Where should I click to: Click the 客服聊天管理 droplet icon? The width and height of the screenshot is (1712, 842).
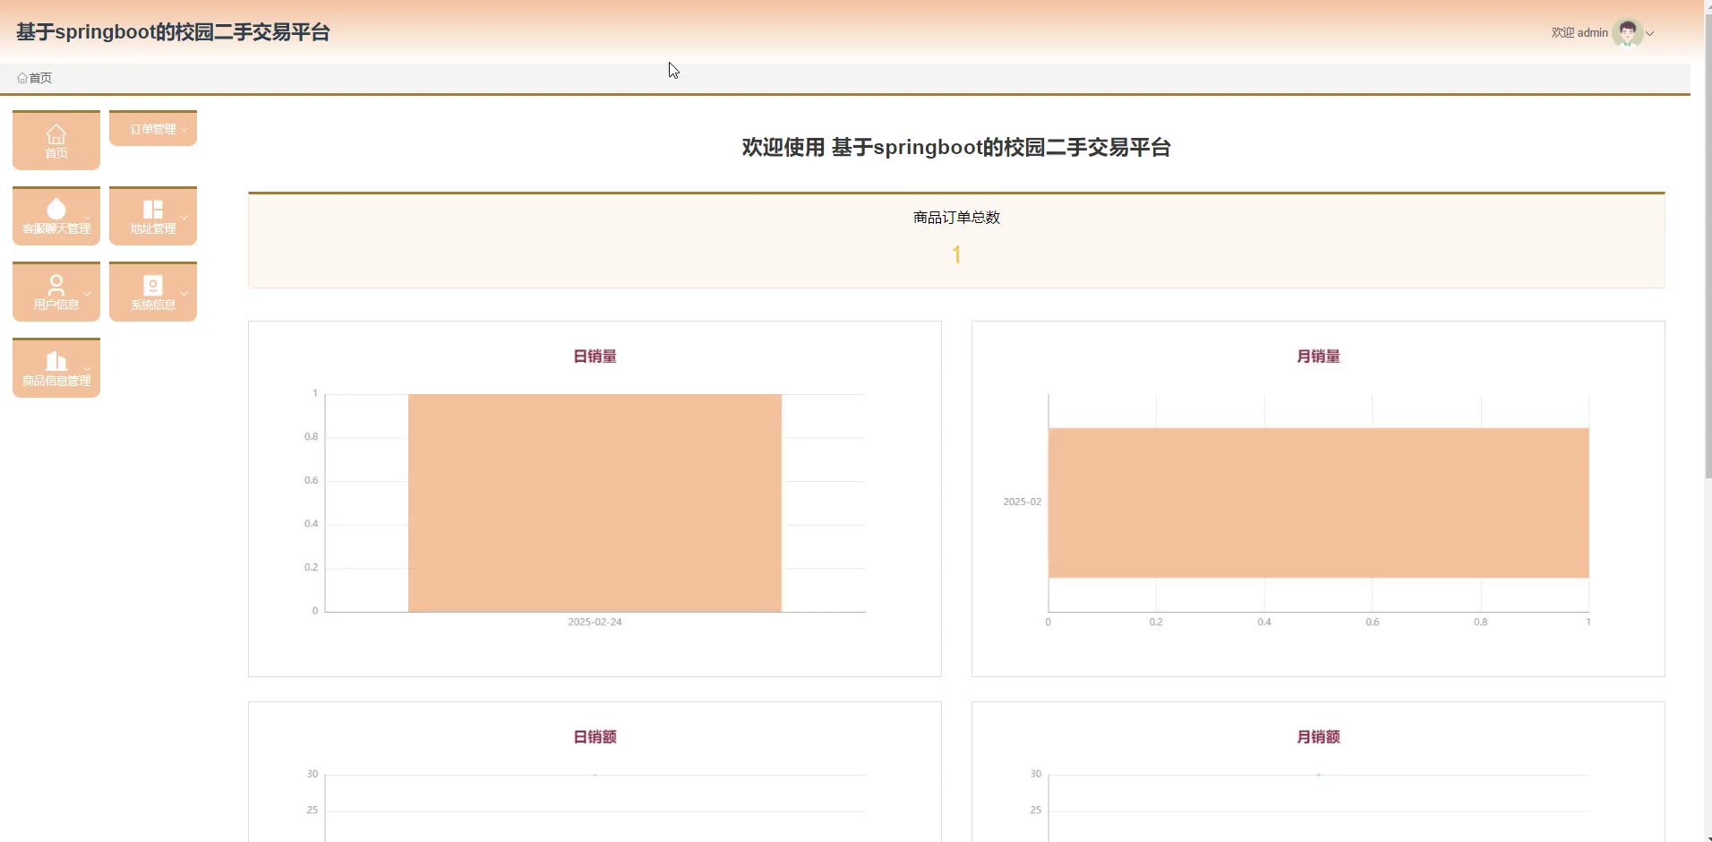[x=56, y=209]
